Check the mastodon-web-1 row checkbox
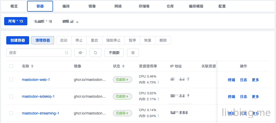The height and width of the screenshot is (123, 276). pyautogui.click(x=11, y=80)
